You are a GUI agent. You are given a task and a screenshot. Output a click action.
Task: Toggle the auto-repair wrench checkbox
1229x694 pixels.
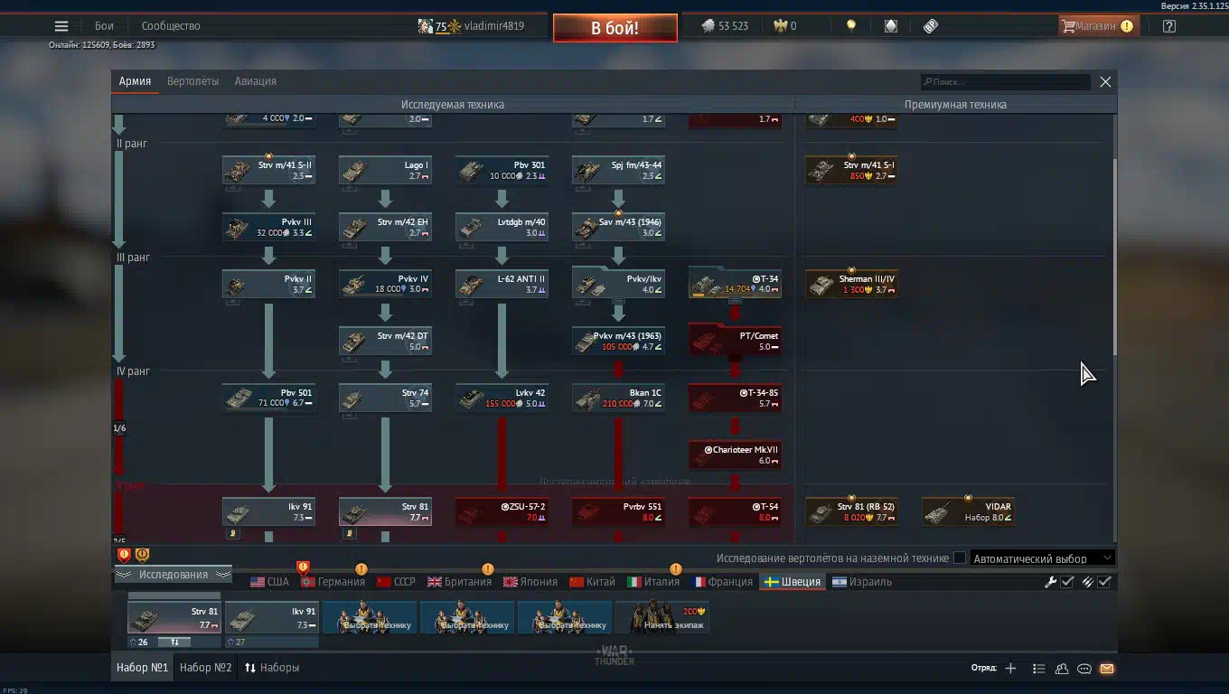1067,582
